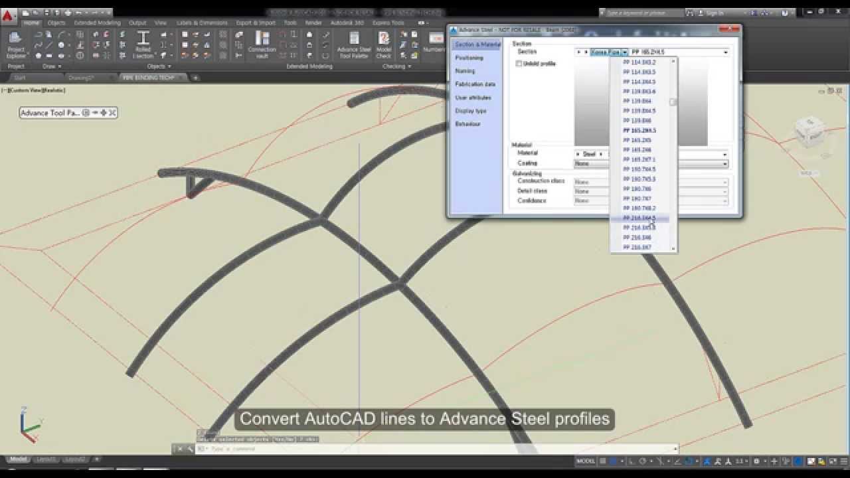This screenshot has width=850, height=478.
Task: Open the Construction class dropdown
Action: tap(651, 181)
